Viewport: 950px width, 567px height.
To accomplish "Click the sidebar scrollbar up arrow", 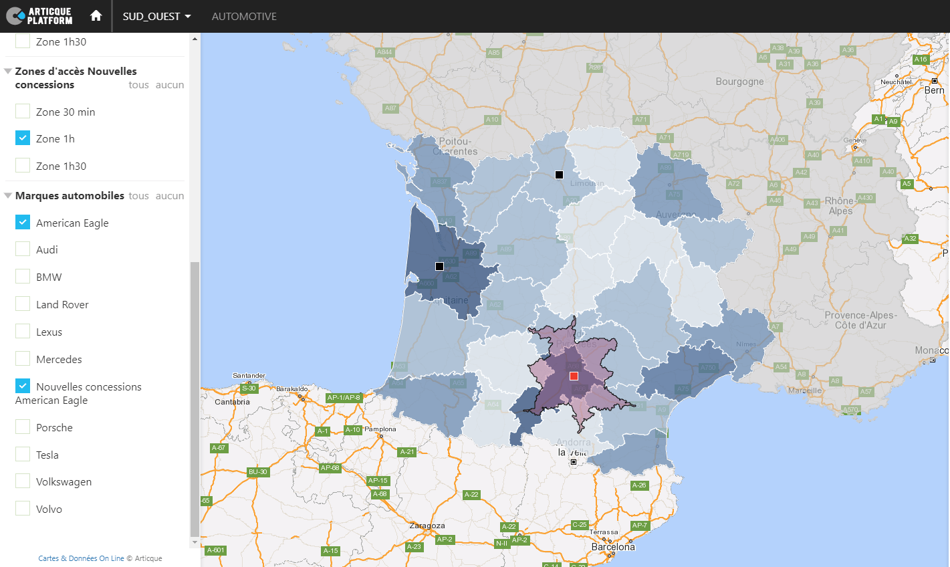I will (195, 39).
